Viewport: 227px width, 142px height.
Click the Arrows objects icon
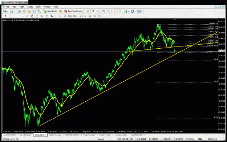pos(52,16)
